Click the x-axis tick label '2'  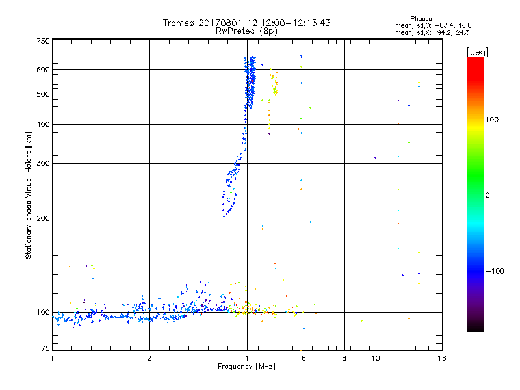click(149, 358)
